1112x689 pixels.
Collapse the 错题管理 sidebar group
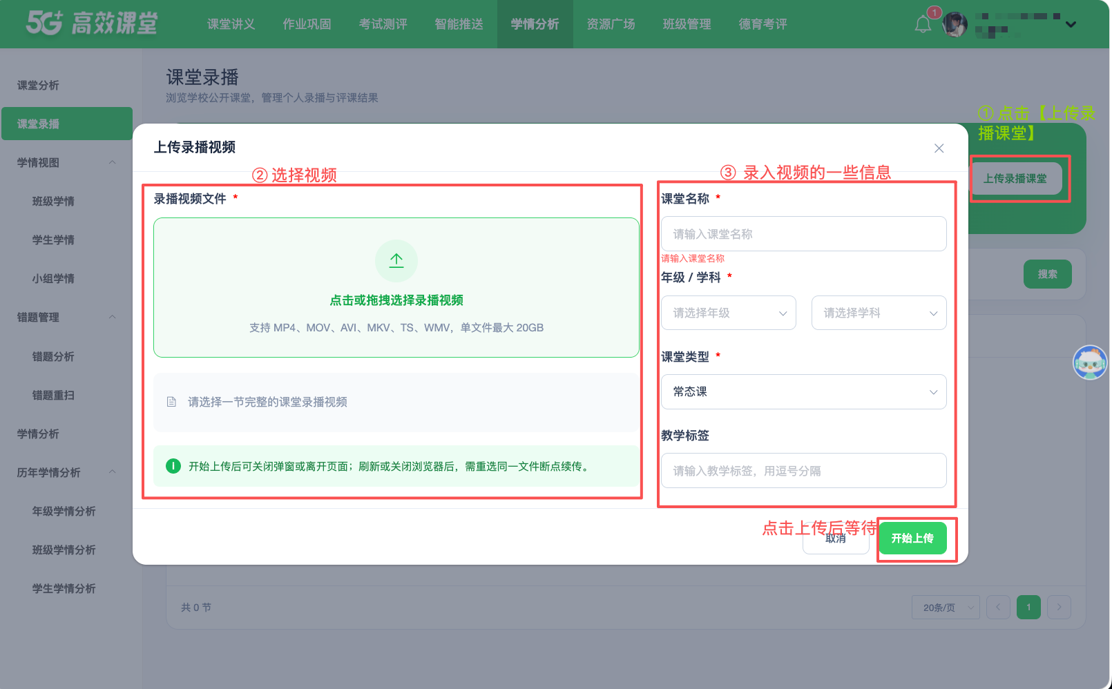113,317
